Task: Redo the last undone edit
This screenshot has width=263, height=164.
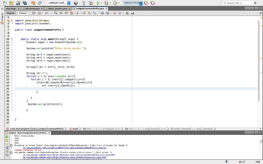Action: coord(40,3)
